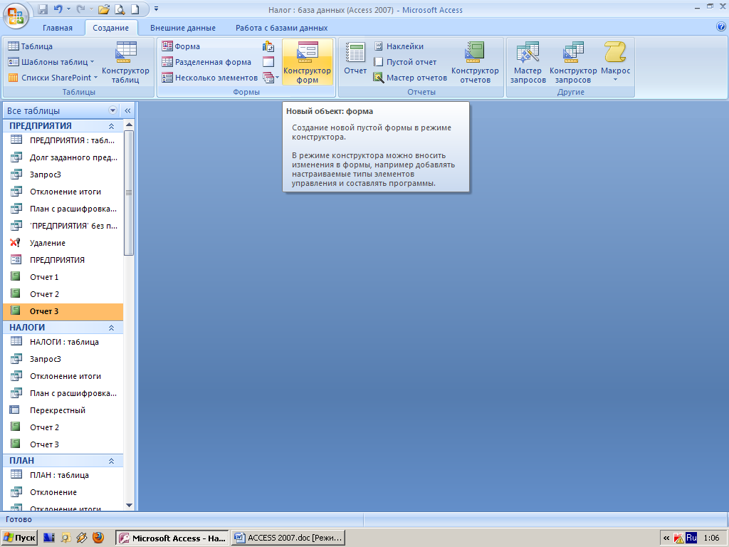Create a new table with Таблица
729x547 pixels.
(x=30, y=46)
